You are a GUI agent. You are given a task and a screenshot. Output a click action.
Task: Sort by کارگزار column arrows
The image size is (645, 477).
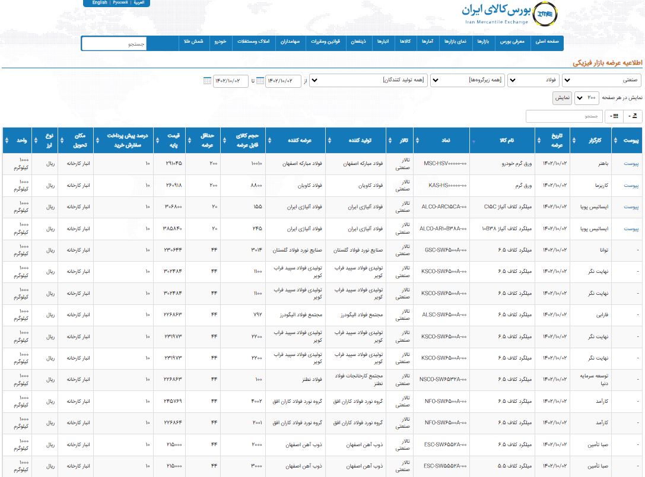(x=574, y=140)
